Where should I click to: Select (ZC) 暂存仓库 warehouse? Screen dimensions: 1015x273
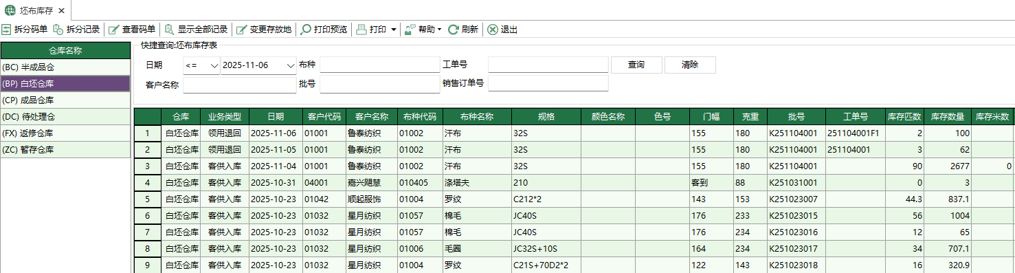(65, 150)
